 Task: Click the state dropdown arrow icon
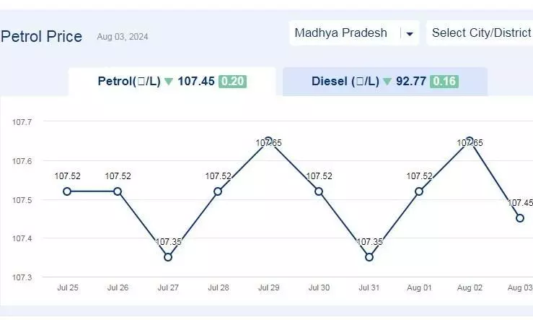click(410, 34)
